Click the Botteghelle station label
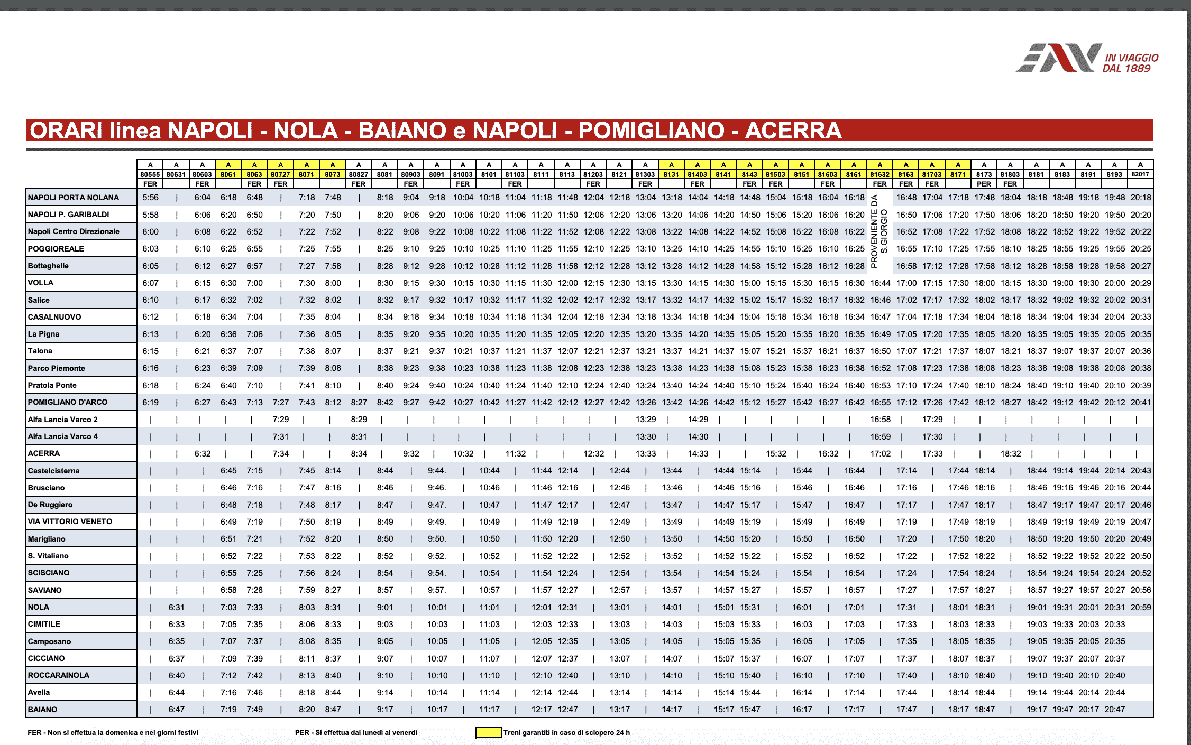The image size is (1191, 745). (48, 266)
